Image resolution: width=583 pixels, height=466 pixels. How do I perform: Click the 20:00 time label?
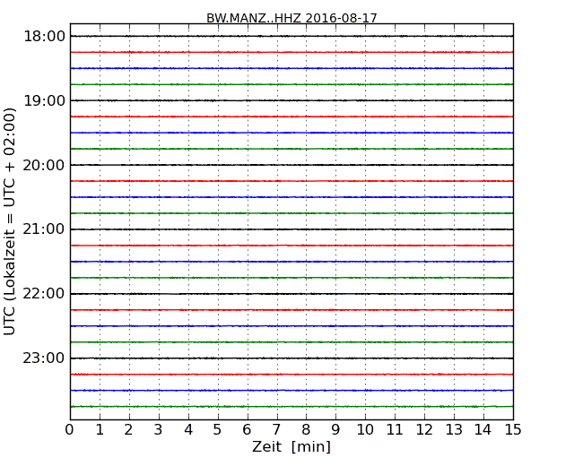coord(44,165)
